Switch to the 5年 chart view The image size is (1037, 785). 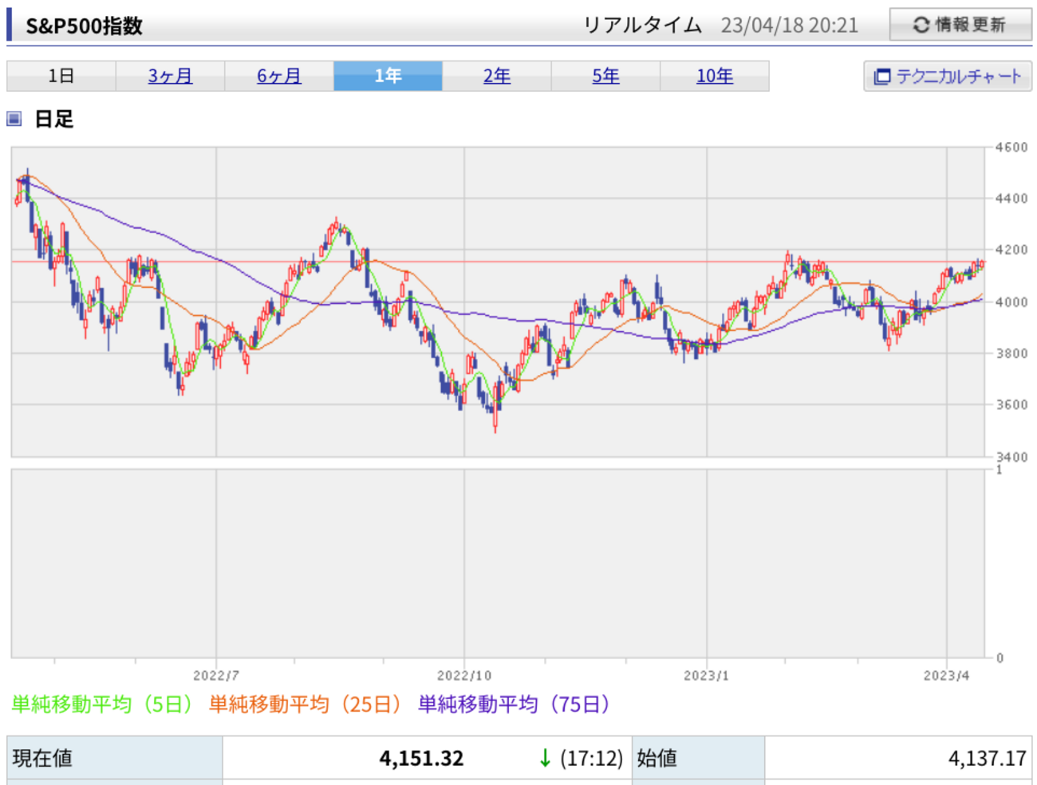605,76
